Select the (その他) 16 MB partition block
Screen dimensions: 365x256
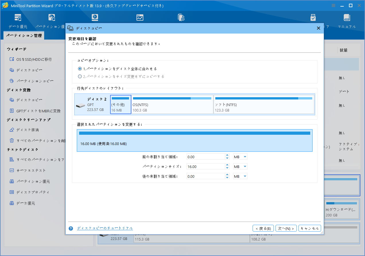(x=121, y=104)
